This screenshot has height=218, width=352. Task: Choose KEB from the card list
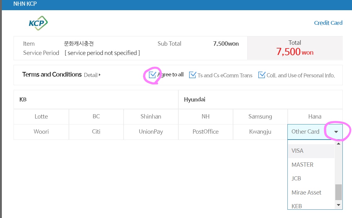[312, 205]
